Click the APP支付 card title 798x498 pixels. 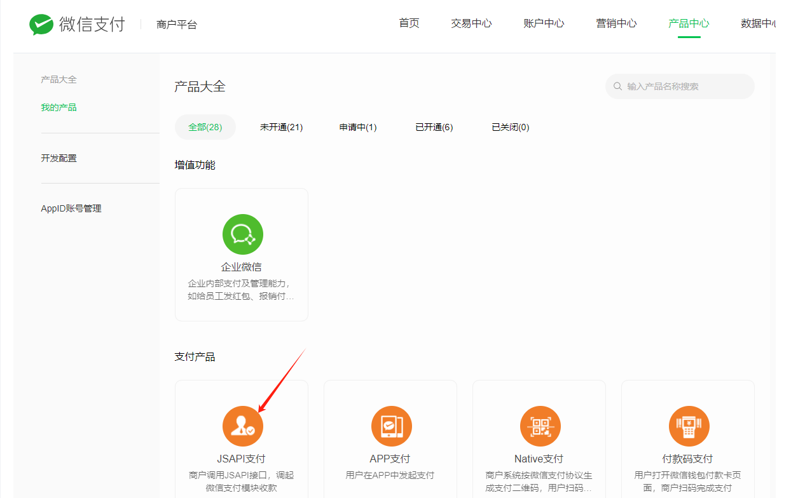click(x=390, y=459)
